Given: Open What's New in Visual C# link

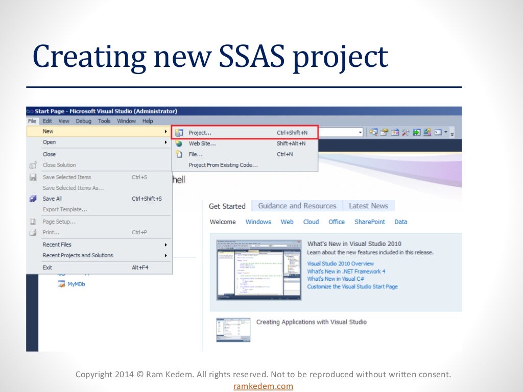Looking at the screenshot, I should (x=336, y=279).
